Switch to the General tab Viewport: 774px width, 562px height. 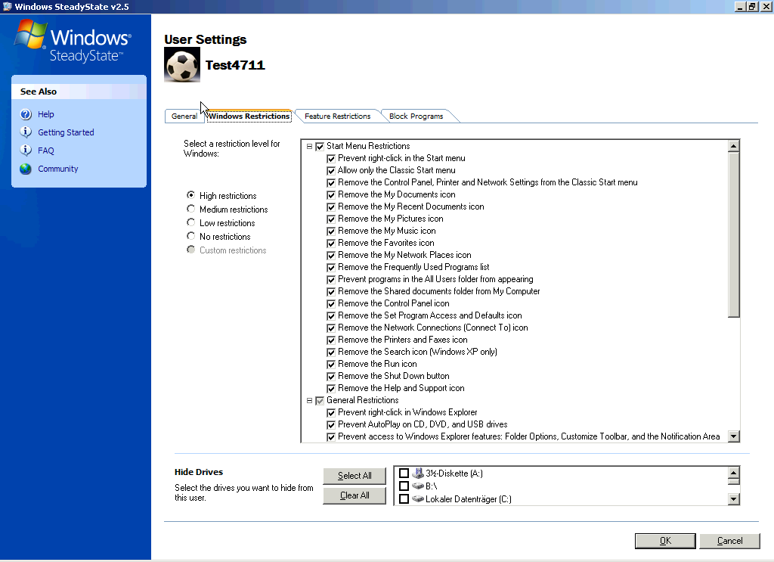click(184, 116)
